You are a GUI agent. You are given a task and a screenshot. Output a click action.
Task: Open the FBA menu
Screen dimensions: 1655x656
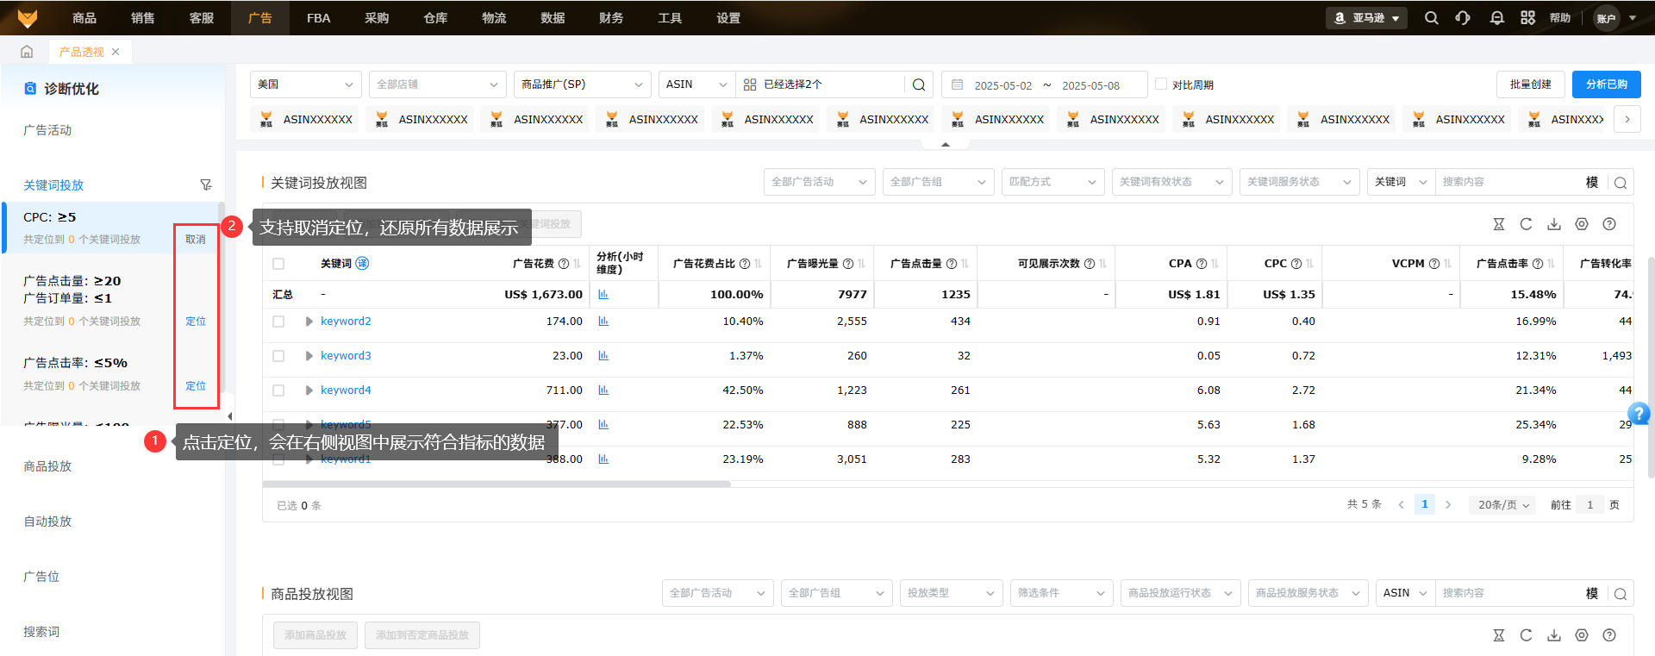(x=318, y=18)
